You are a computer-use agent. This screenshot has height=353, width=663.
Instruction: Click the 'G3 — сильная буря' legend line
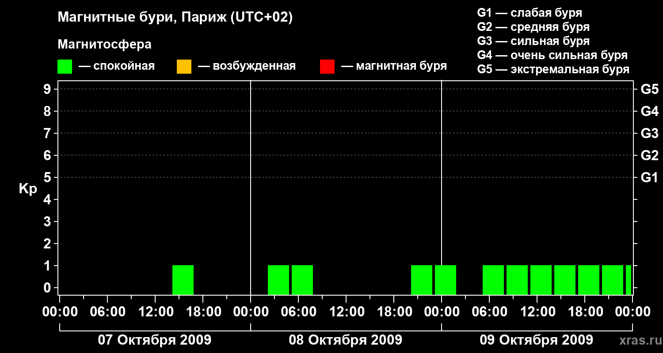(x=533, y=41)
